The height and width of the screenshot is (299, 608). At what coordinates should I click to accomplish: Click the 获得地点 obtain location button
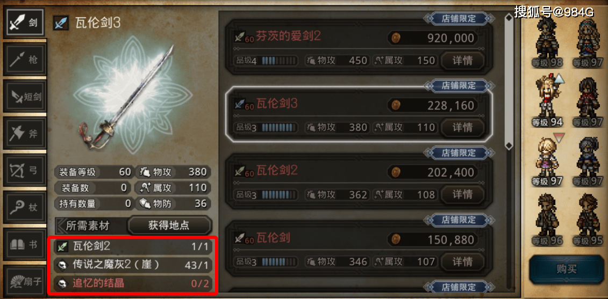pyautogui.click(x=169, y=225)
